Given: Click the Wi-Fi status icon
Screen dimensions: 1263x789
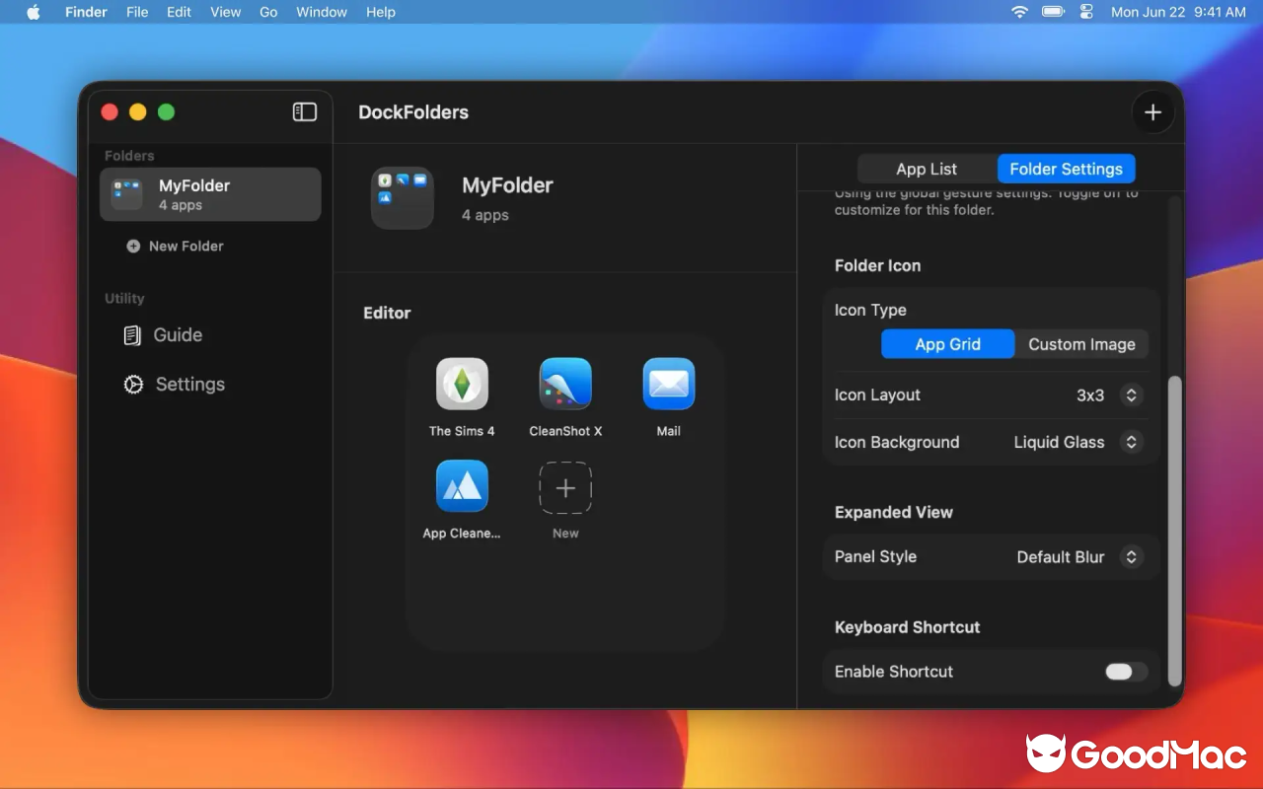Looking at the screenshot, I should 1019,12.
